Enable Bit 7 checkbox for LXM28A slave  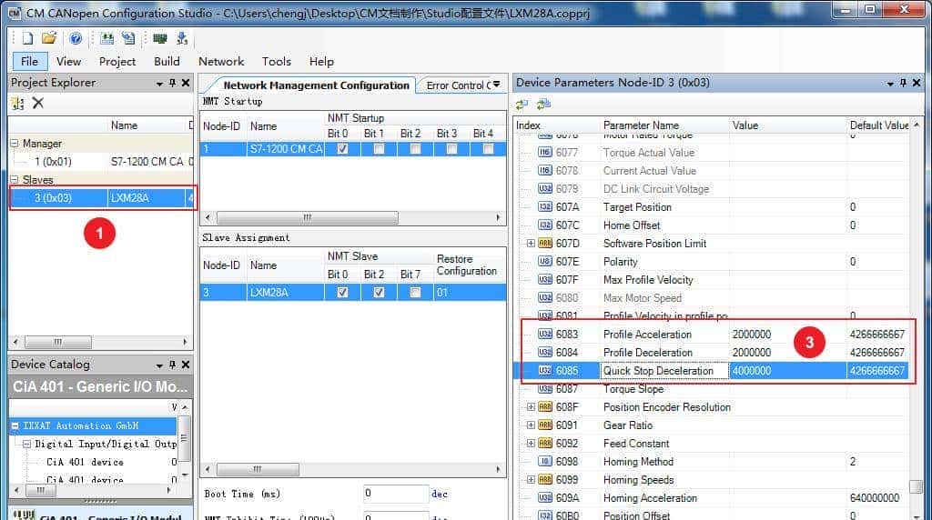[x=415, y=293]
